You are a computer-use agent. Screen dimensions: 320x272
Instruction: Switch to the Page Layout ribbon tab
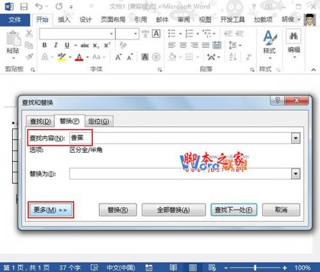[113, 20]
